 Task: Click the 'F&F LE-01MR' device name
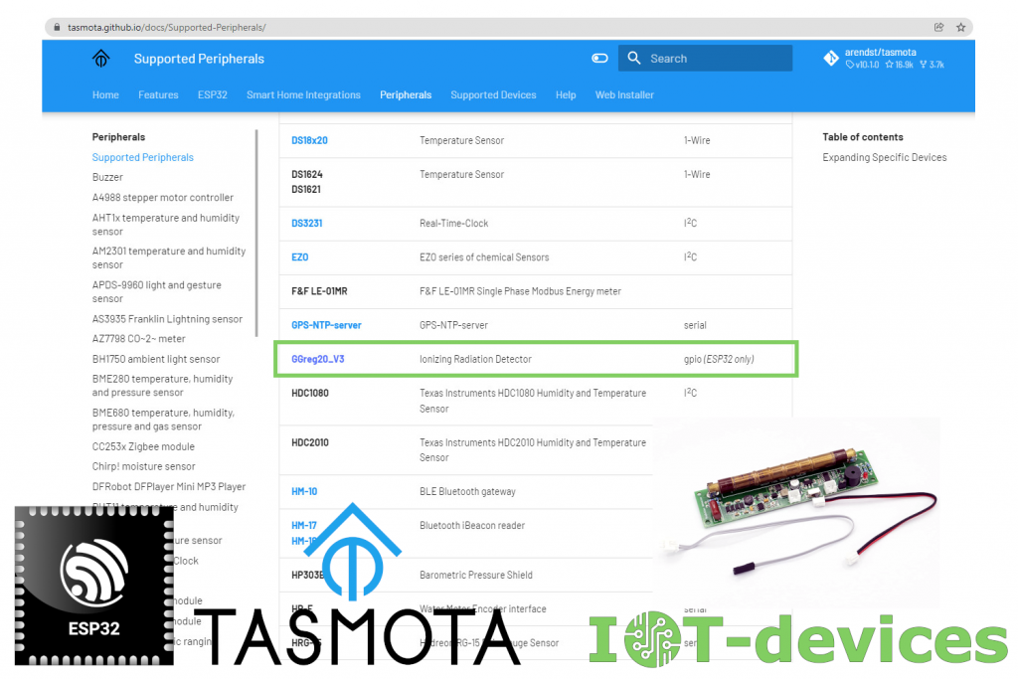(x=319, y=291)
